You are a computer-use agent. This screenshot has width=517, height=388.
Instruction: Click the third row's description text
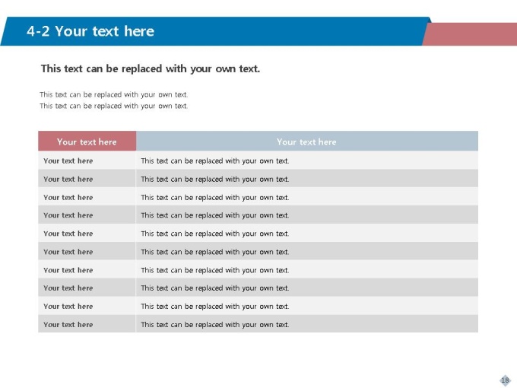[215, 197]
